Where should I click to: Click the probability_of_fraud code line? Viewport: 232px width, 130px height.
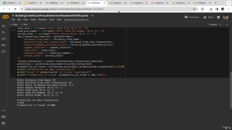(x=71, y=67)
